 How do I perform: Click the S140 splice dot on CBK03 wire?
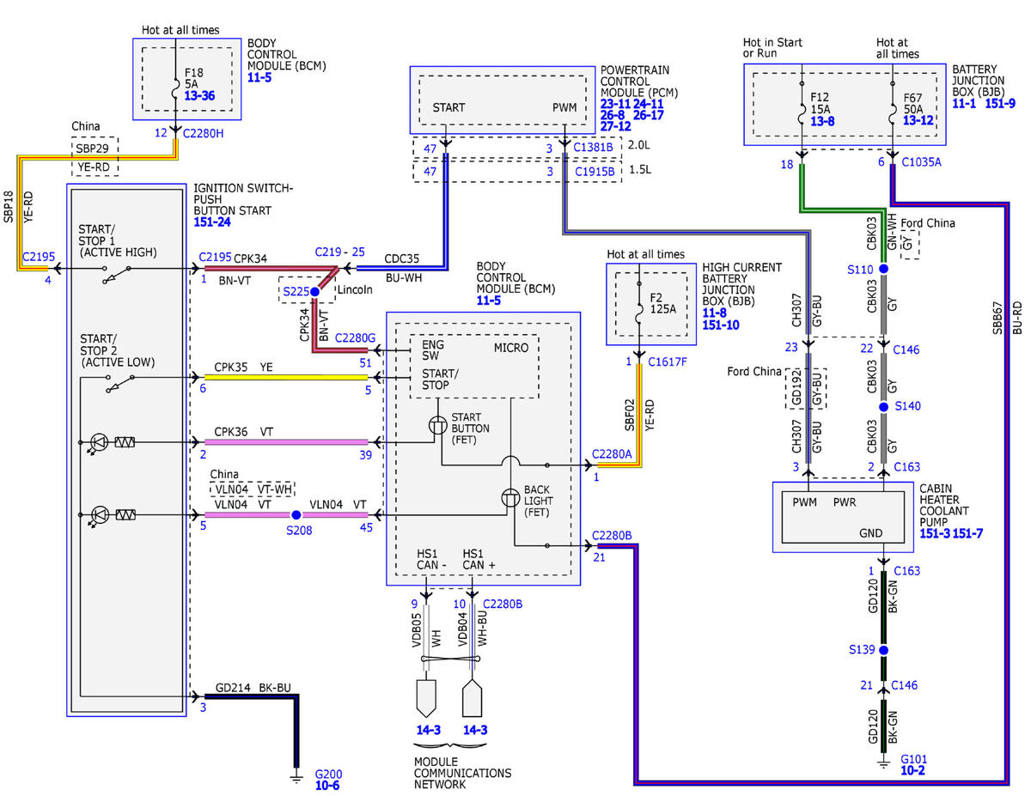[x=883, y=407]
